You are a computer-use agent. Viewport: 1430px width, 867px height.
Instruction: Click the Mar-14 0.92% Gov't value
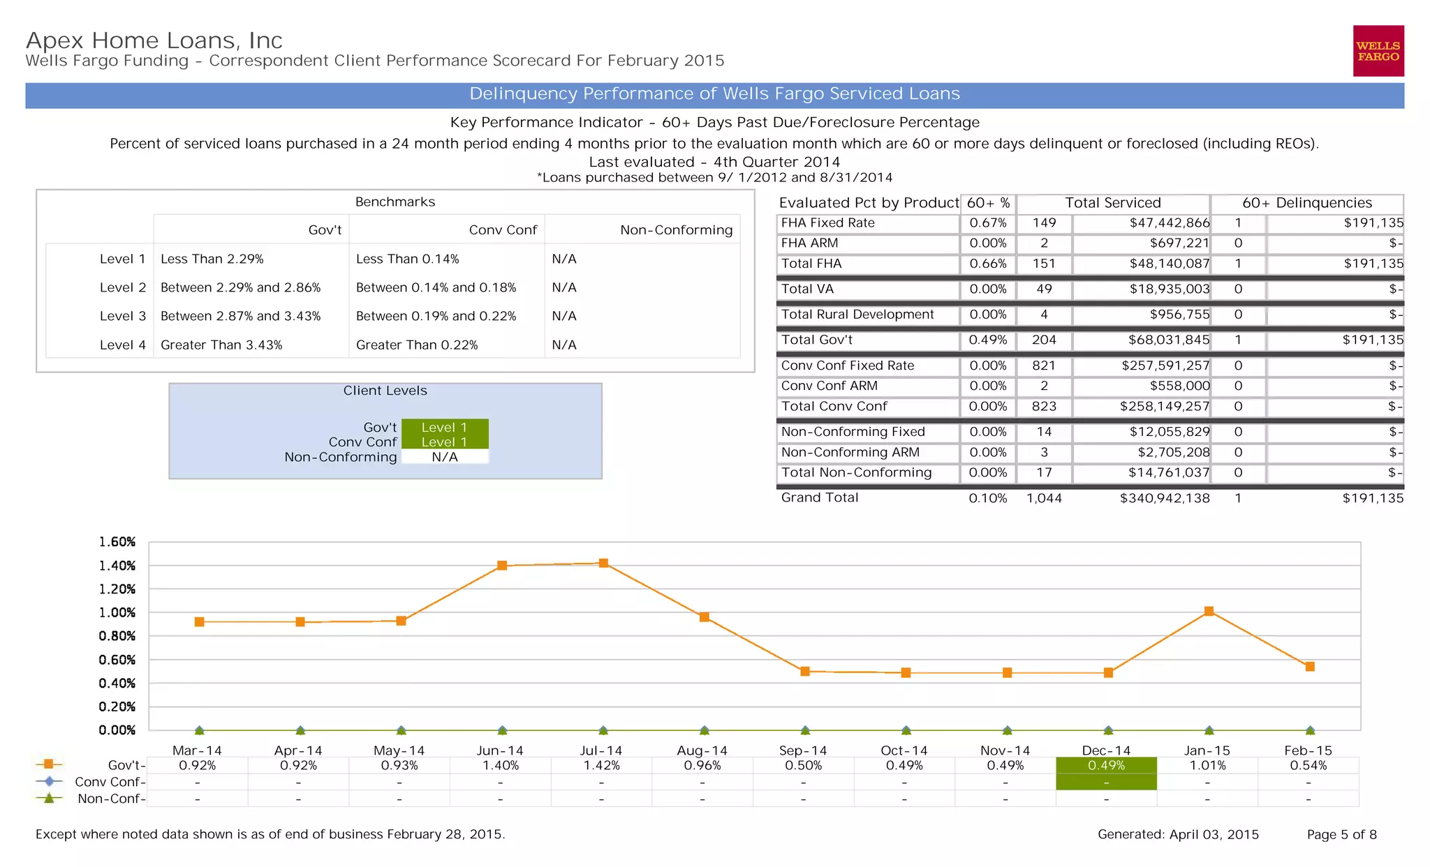[198, 765]
